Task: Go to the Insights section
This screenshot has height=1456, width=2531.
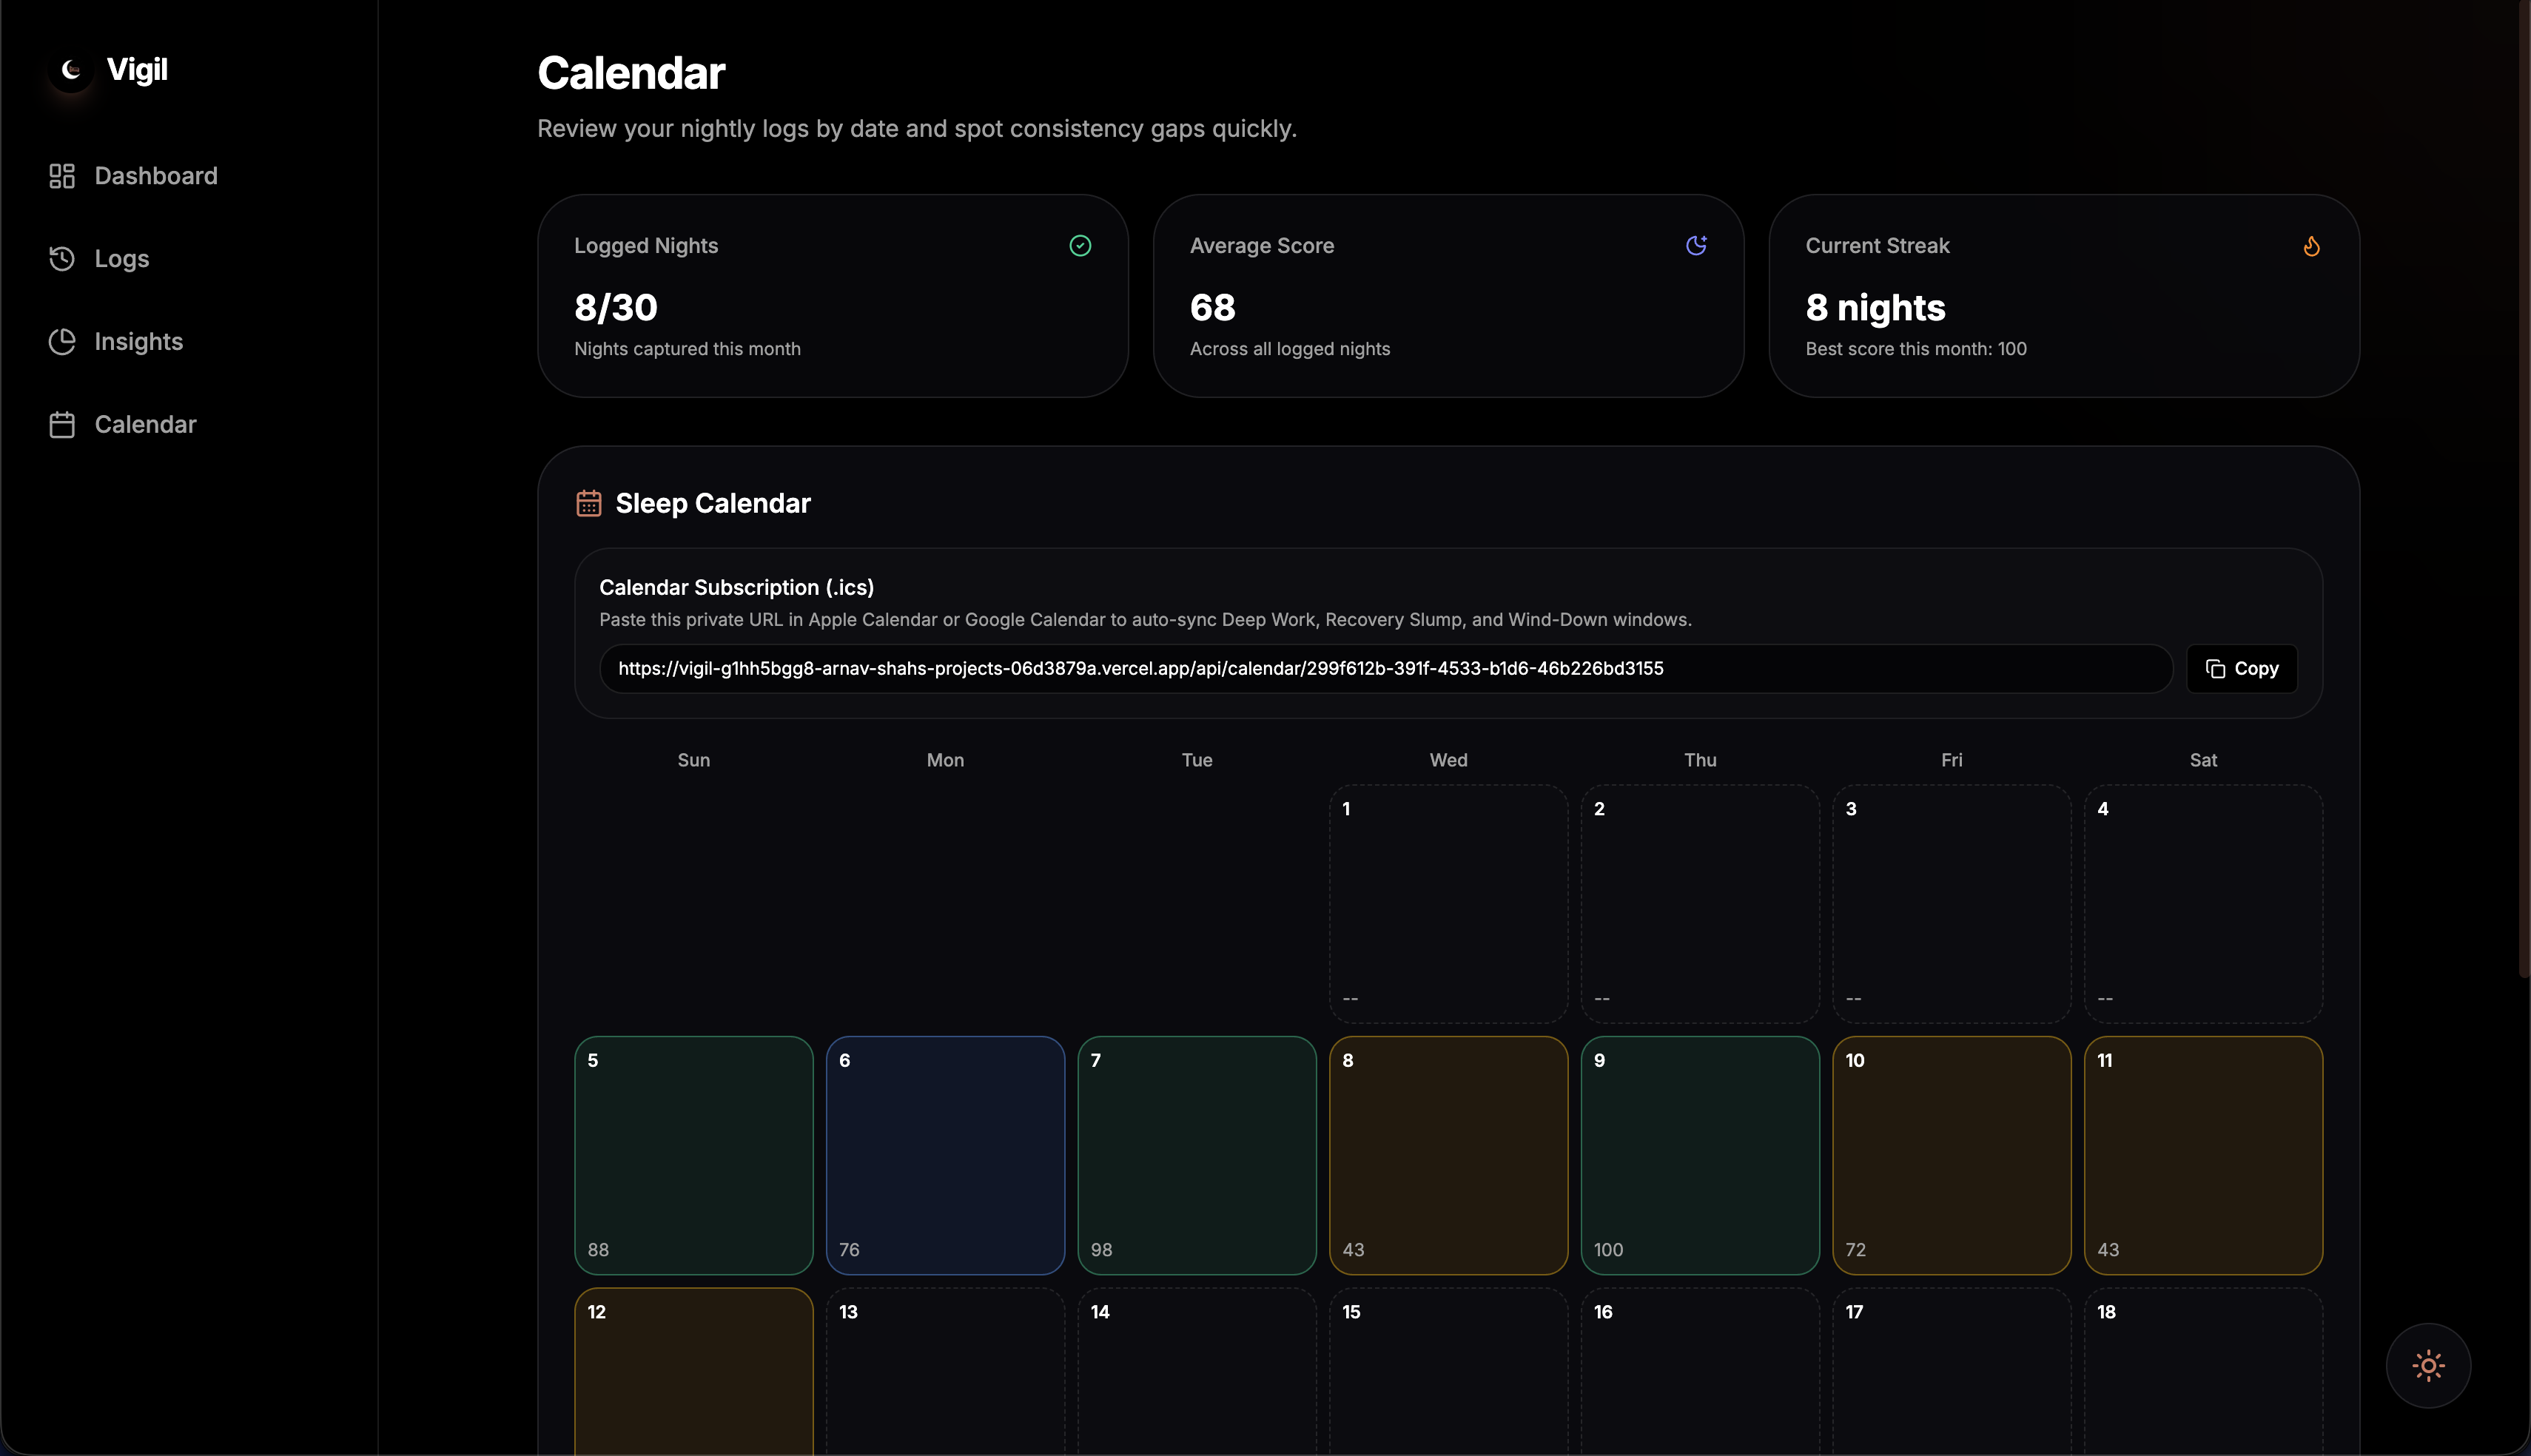Action: (138, 342)
